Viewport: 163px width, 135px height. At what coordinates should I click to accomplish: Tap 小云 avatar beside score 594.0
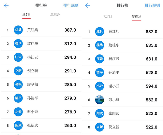coord(99,86)
